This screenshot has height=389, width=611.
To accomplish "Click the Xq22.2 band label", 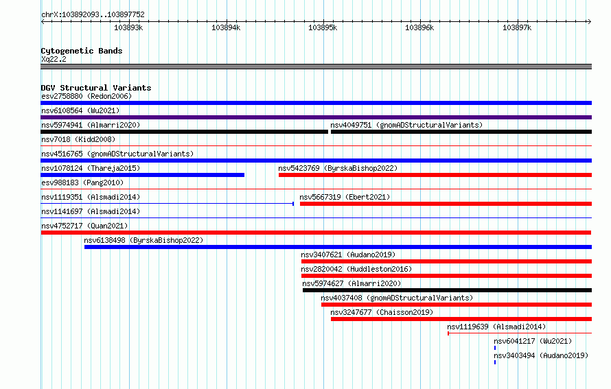I will [x=54, y=59].
